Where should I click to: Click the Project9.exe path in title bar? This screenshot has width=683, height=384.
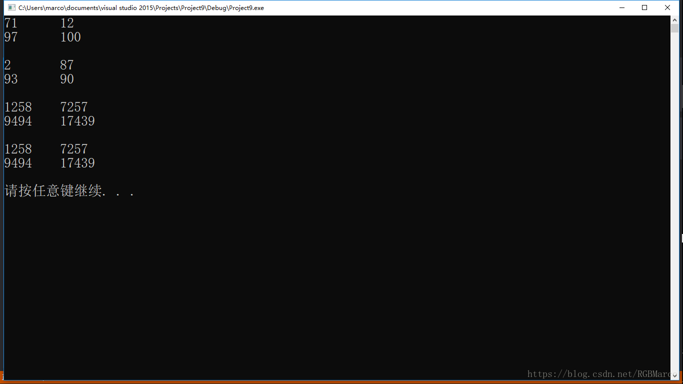(141, 8)
